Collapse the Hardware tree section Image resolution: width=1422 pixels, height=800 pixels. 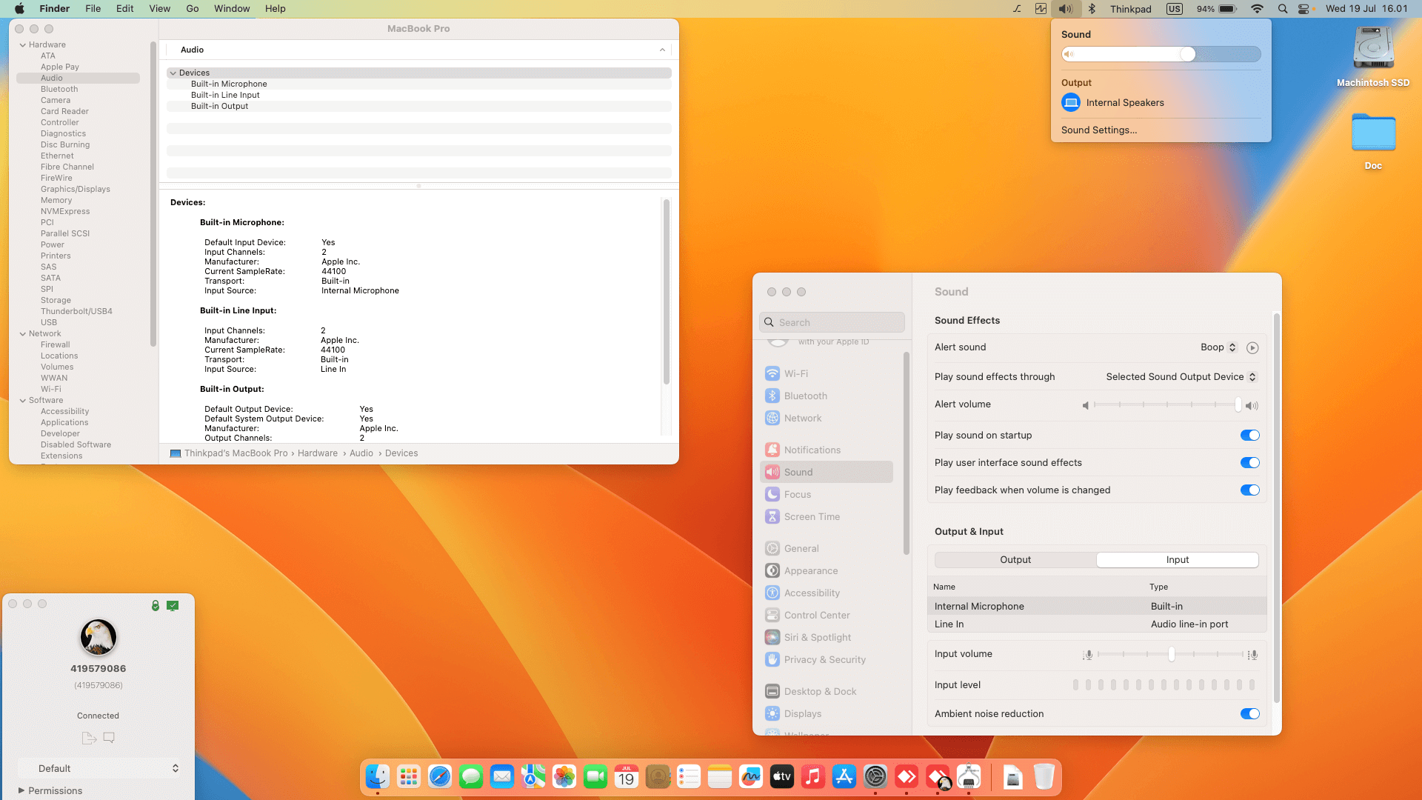tap(23, 45)
